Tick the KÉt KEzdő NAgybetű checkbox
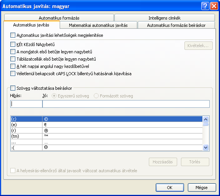 (13, 44)
